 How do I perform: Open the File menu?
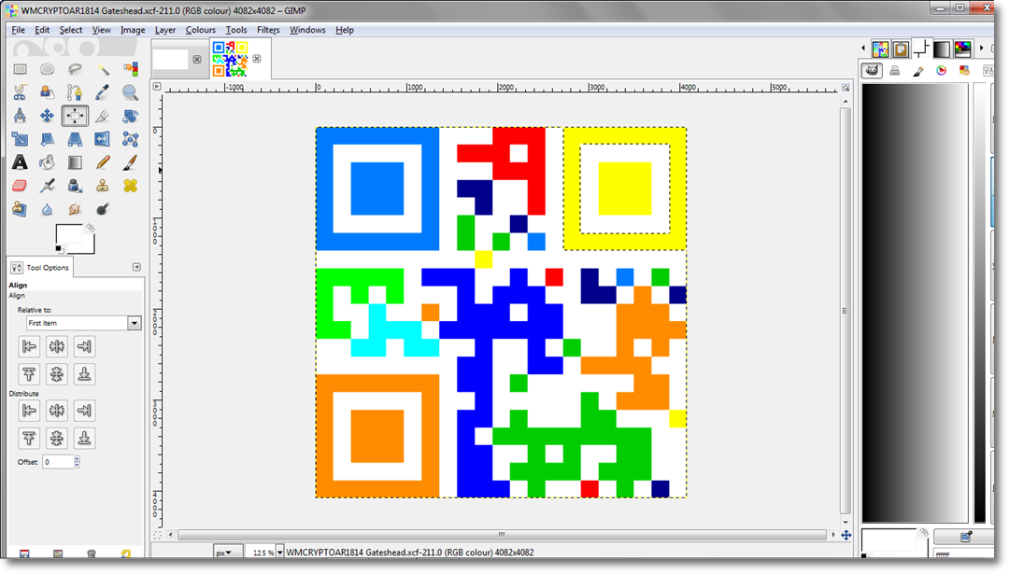click(18, 30)
